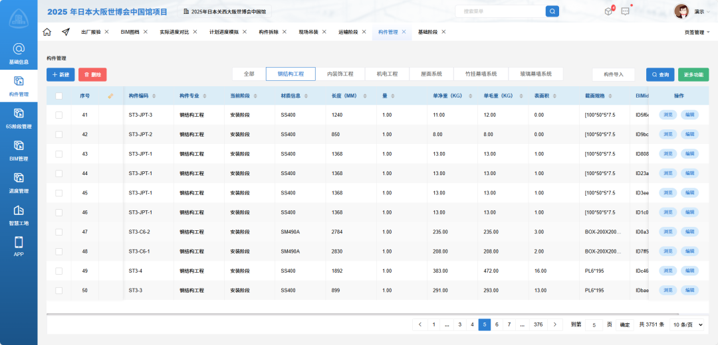
Task: Open the 页签管理 dropdown
Action: click(x=697, y=32)
